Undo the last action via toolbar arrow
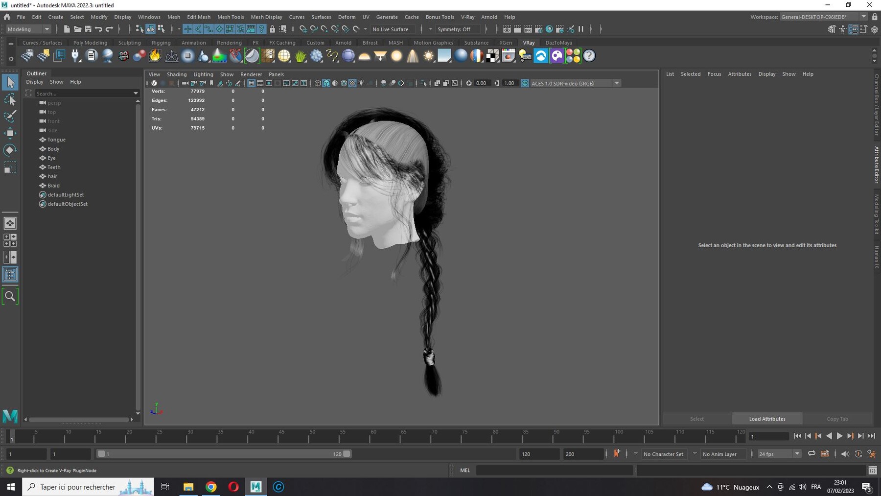 click(99, 29)
